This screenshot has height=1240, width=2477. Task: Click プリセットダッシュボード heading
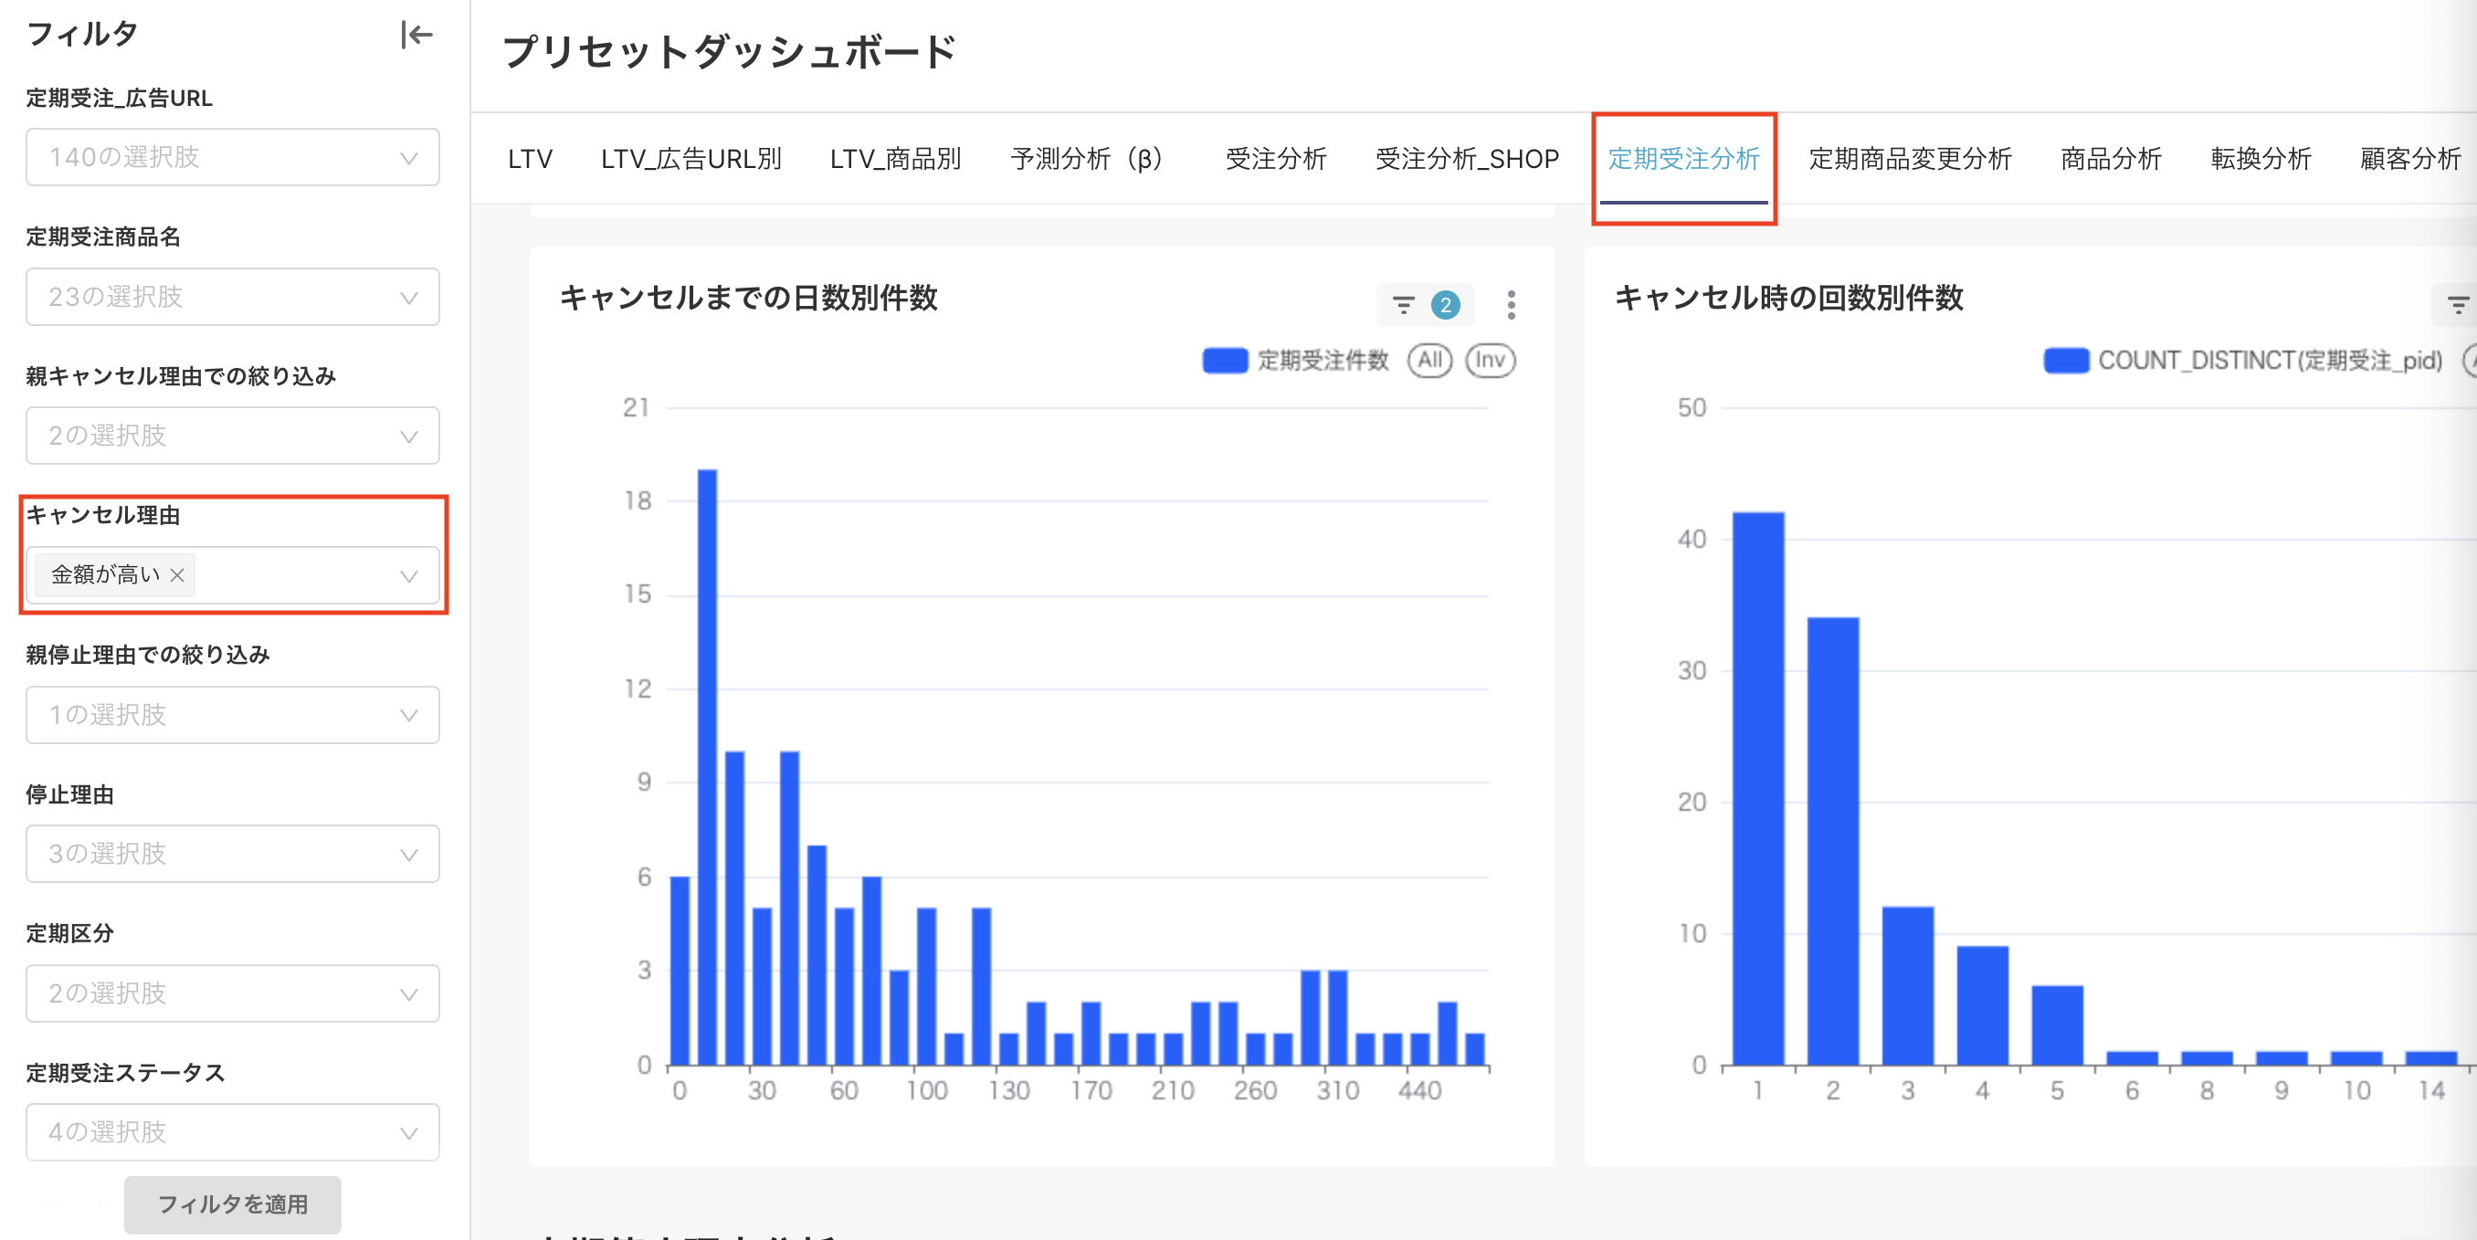[x=729, y=52]
